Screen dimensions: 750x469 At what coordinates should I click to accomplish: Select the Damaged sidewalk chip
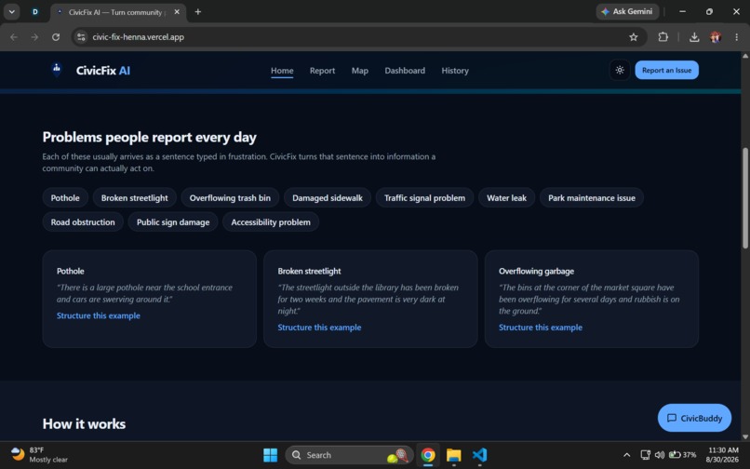tap(328, 197)
